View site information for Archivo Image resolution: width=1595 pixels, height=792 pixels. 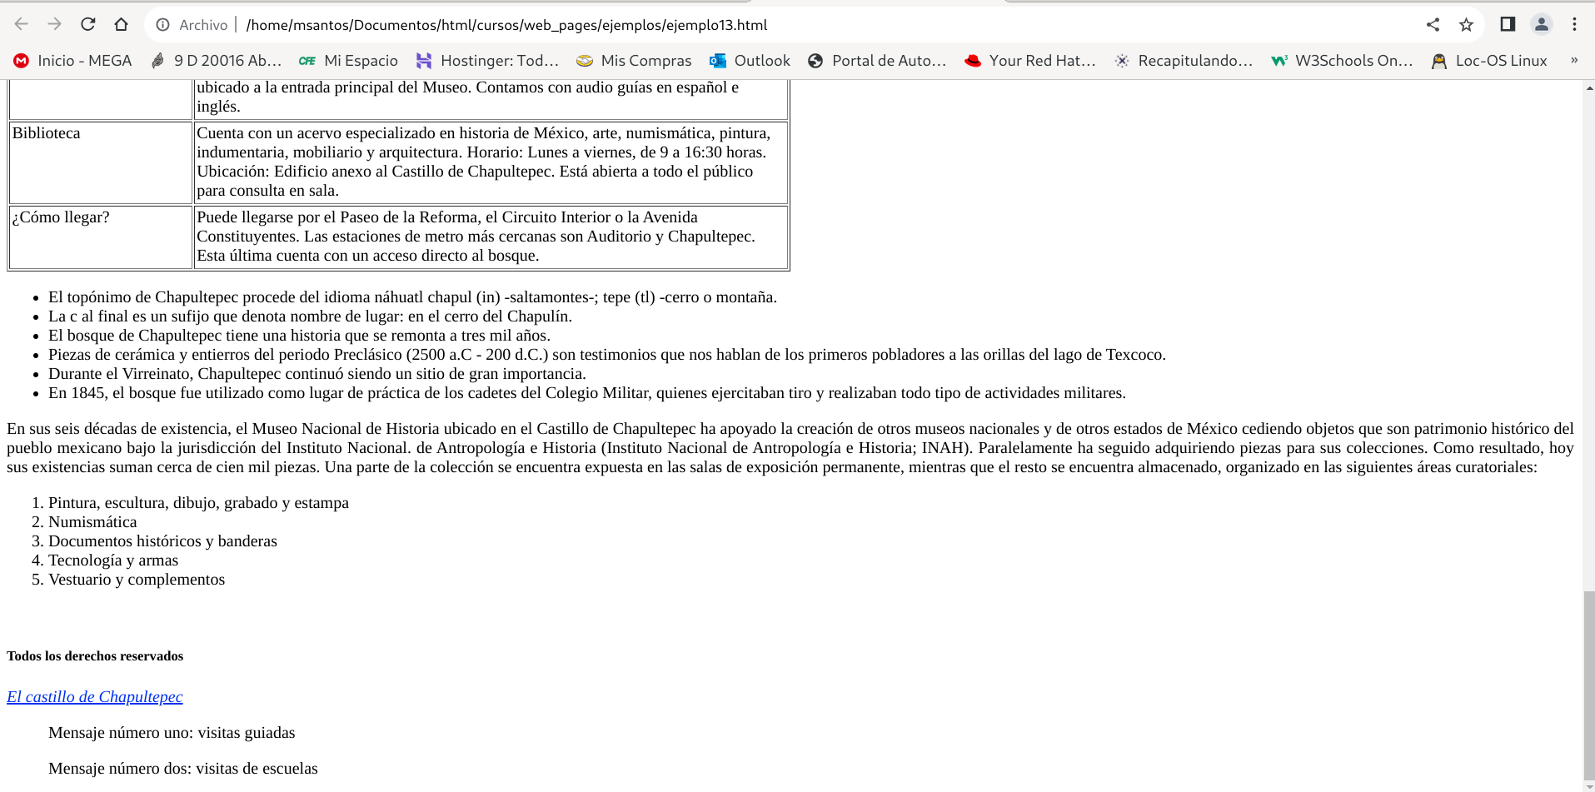pos(164,25)
